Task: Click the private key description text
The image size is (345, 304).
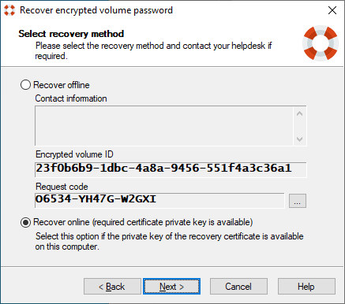Action: coord(169,241)
